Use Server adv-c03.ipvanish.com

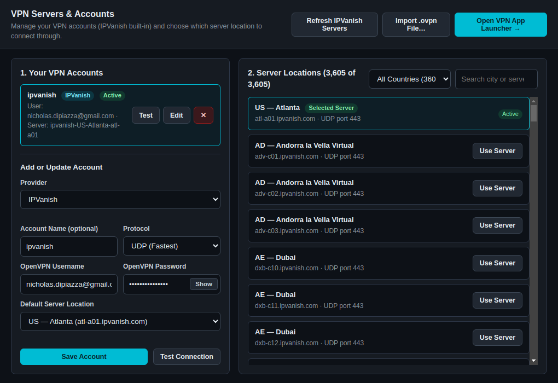(x=497, y=225)
